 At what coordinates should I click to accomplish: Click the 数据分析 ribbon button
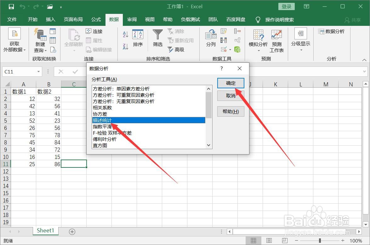331,31
